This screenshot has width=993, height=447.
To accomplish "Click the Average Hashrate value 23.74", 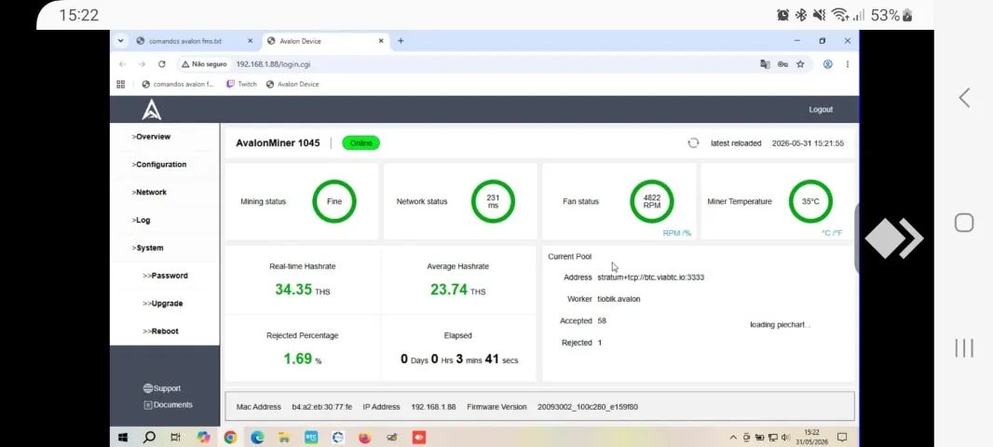I will (x=449, y=290).
